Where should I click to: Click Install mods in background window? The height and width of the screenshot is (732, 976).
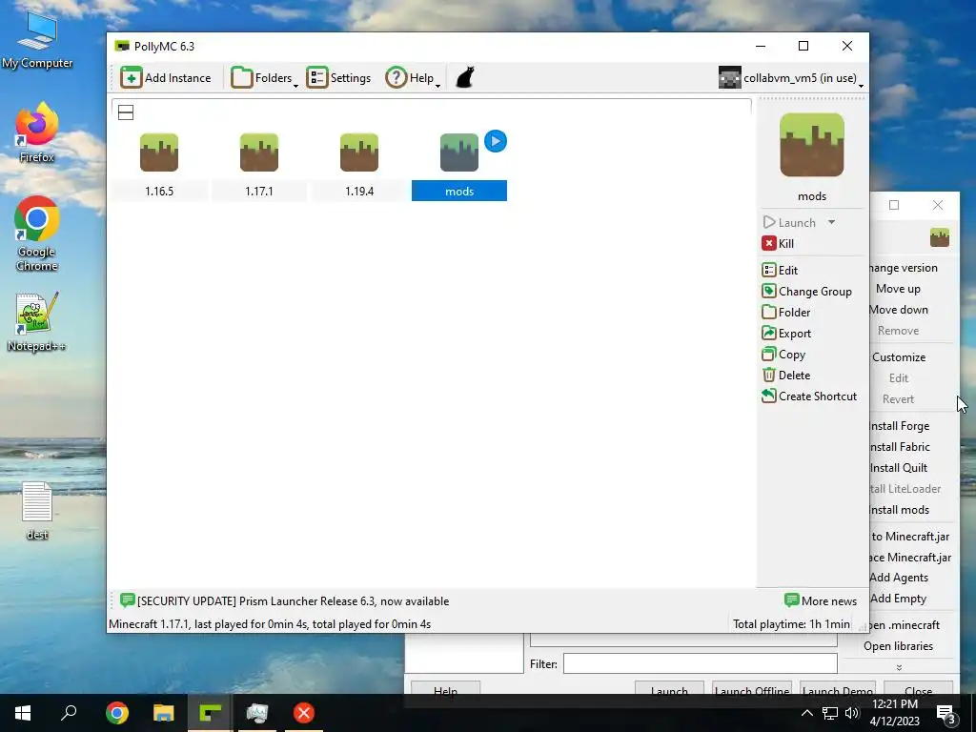coord(900,510)
